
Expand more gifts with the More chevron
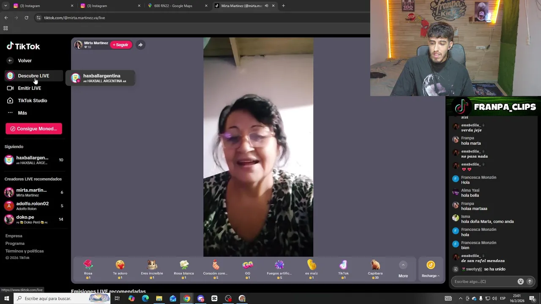[403, 265]
